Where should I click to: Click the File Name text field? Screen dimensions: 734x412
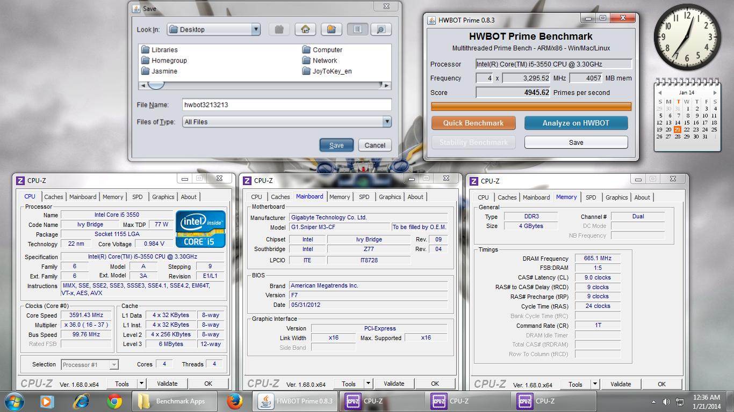pyautogui.click(x=287, y=105)
